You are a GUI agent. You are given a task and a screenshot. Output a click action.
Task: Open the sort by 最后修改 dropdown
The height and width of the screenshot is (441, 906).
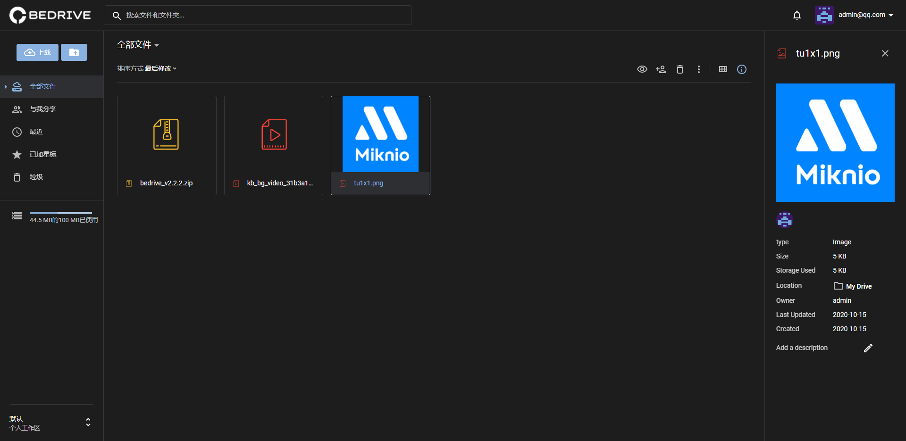(x=147, y=68)
